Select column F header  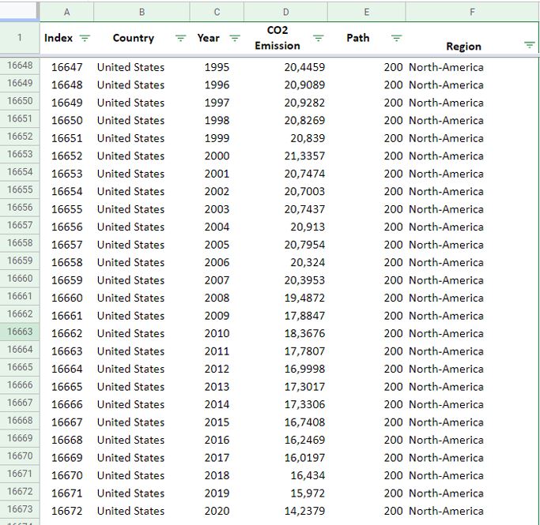pos(472,12)
